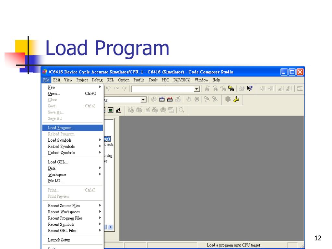Click project panel scrollbar right arrow
The image size is (332, 249).
point(110,227)
